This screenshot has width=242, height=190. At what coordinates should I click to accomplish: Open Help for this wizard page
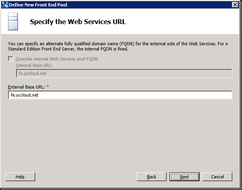click(20, 177)
